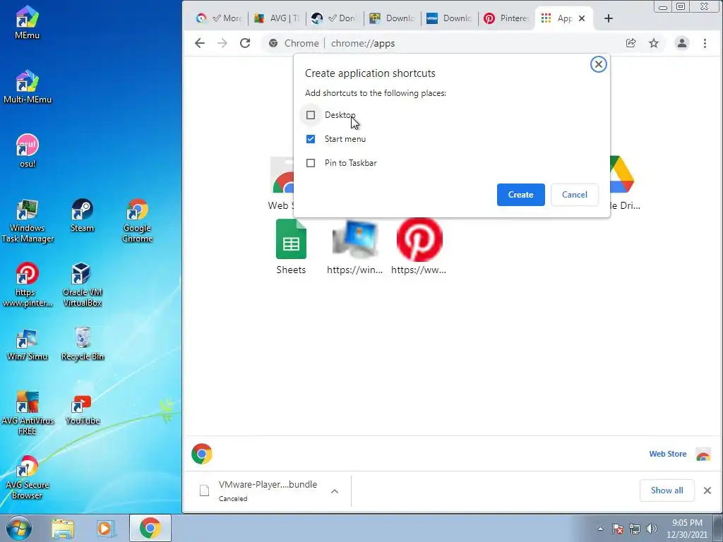This screenshot has width=723, height=542.
Task: Select the AVG Secure Browser icon
Action: tap(28, 478)
